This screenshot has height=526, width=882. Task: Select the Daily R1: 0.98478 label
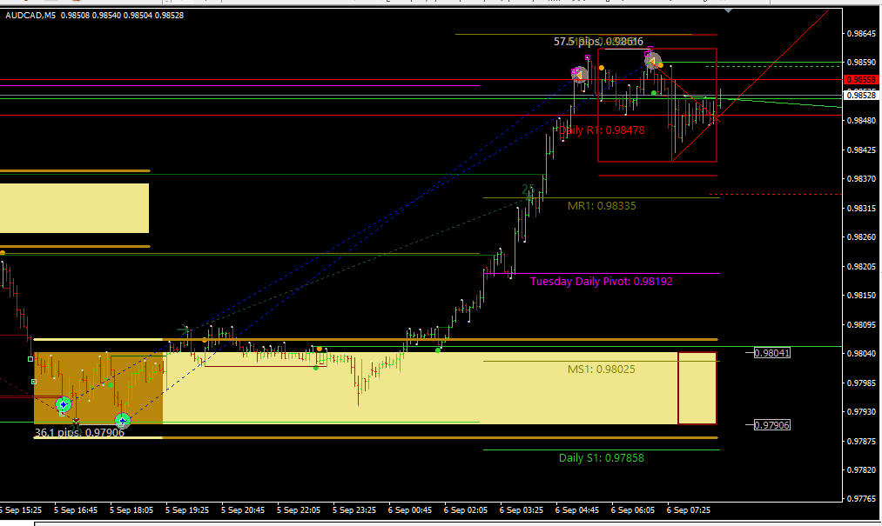tap(602, 130)
